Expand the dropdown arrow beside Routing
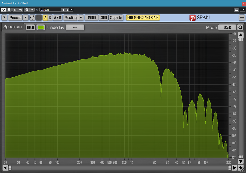Screen dimensions: 246x173 coord(81,18)
